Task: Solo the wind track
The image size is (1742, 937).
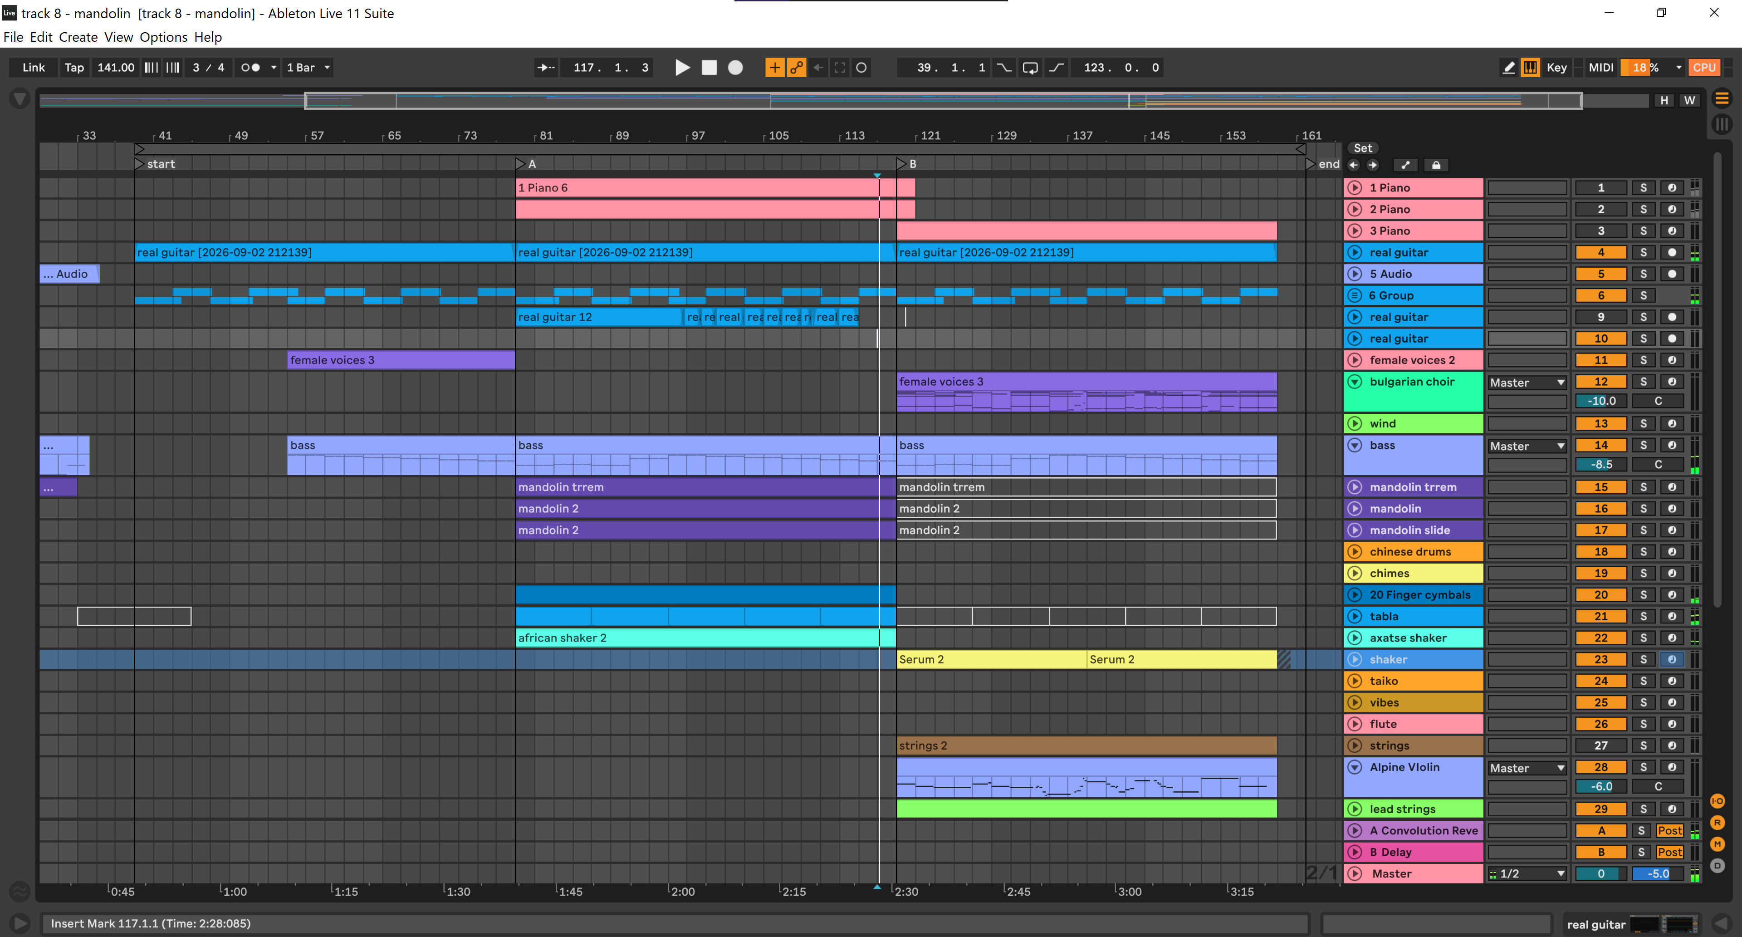Action: 1643,423
